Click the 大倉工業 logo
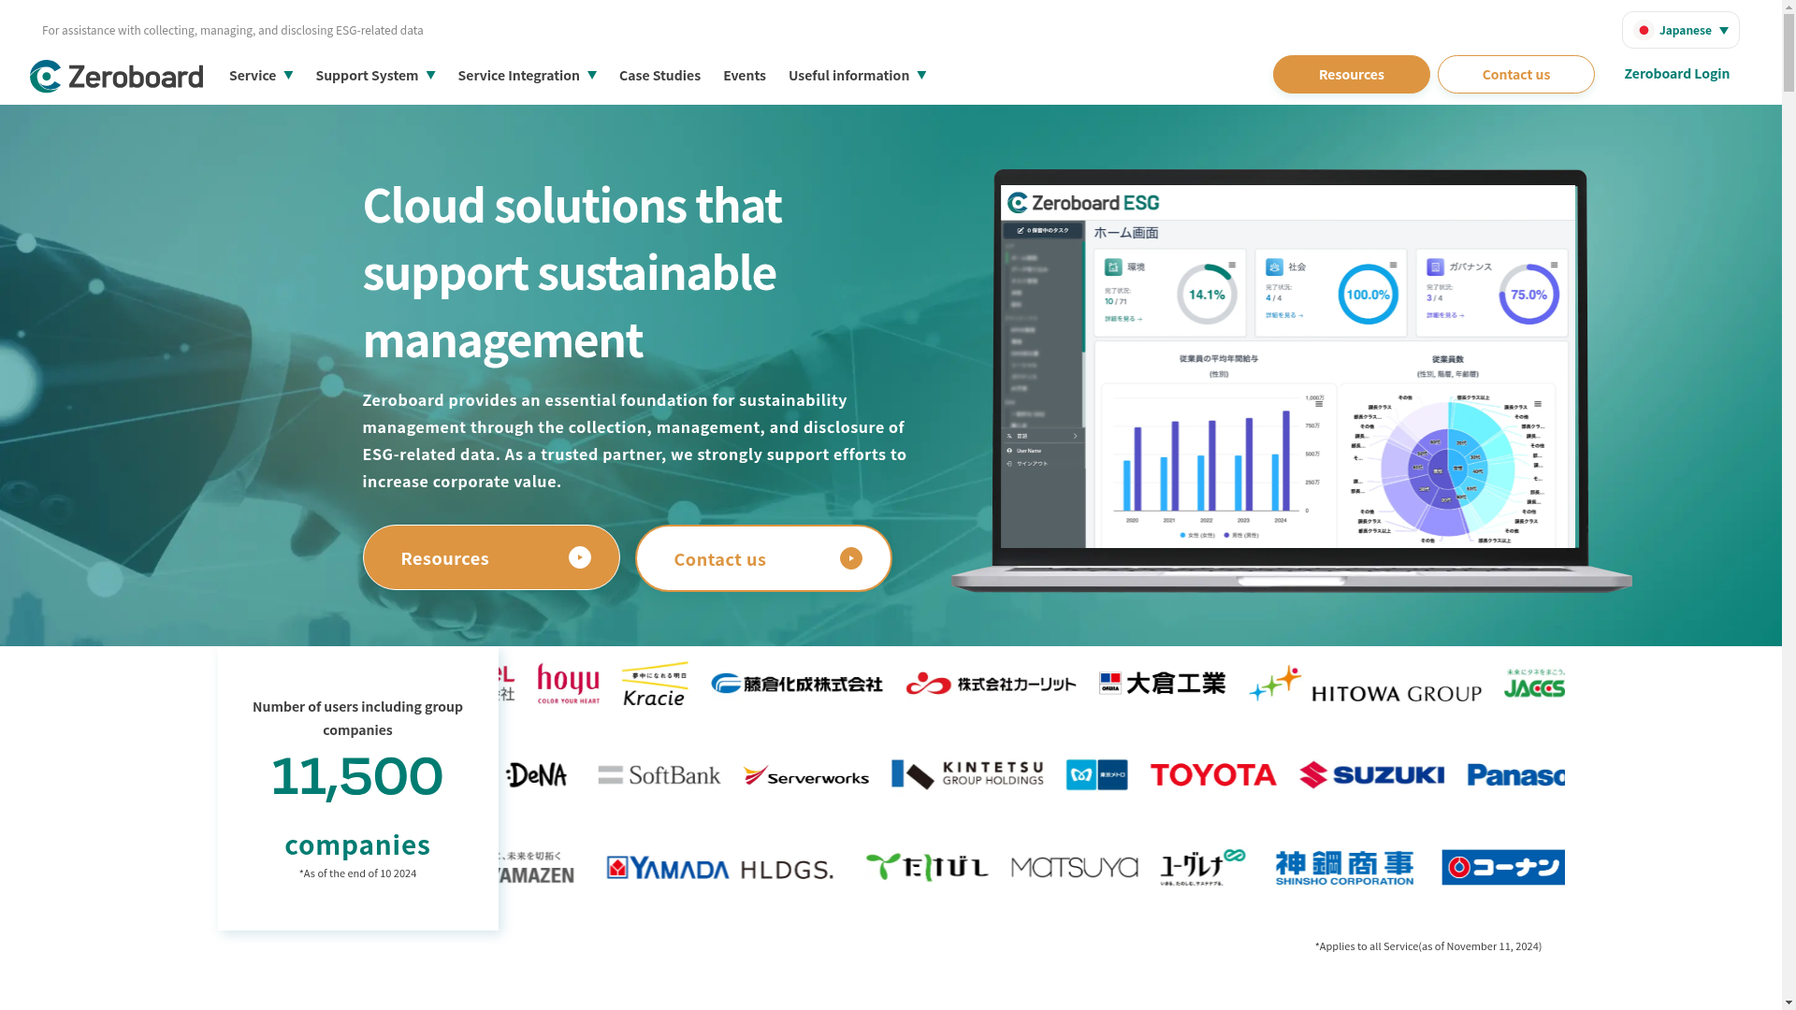The image size is (1796, 1010). pyautogui.click(x=1162, y=683)
